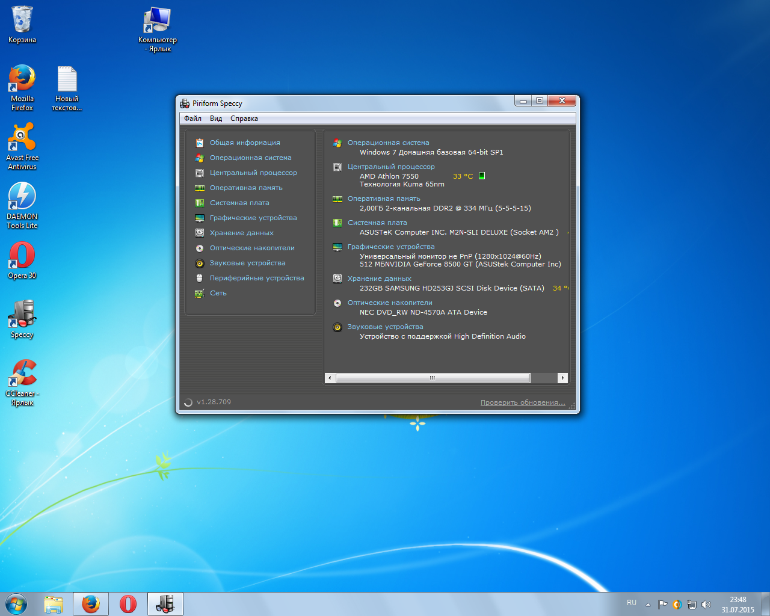The width and height of the screenshot is (770, 616).
Task: Click the Оптические накопители sidebar disc icon
Action: pyautogui.click(x=200, y=248)
